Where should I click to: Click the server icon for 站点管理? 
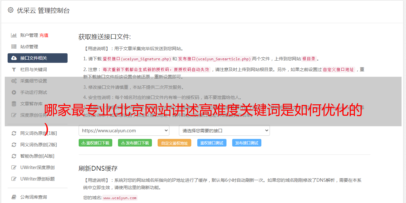[x=14, y=47]
